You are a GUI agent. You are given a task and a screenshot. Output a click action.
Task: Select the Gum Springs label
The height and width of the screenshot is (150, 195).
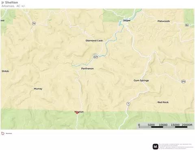coord(141,80)
